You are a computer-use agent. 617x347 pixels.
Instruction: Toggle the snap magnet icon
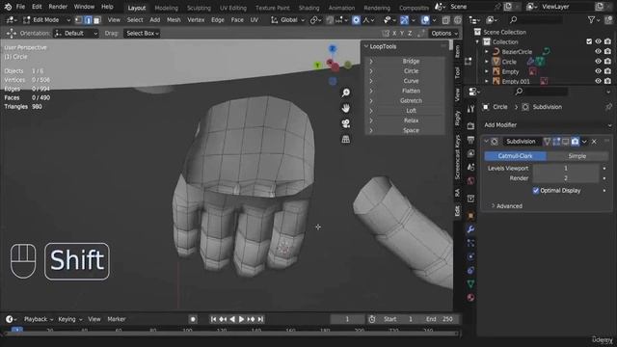(330, 20)
